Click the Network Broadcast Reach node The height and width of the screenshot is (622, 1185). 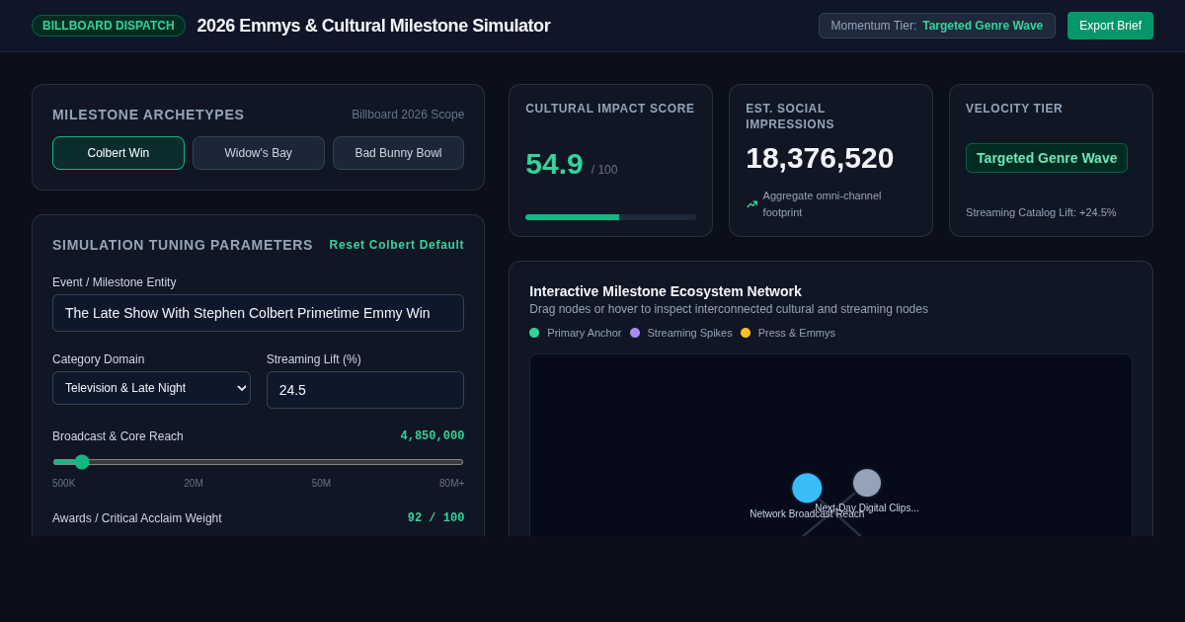pyautogui.click(x=807, y=488)
